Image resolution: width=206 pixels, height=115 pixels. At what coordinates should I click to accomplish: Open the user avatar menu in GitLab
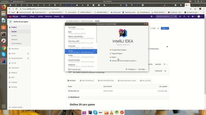click(x=200, y=16)
